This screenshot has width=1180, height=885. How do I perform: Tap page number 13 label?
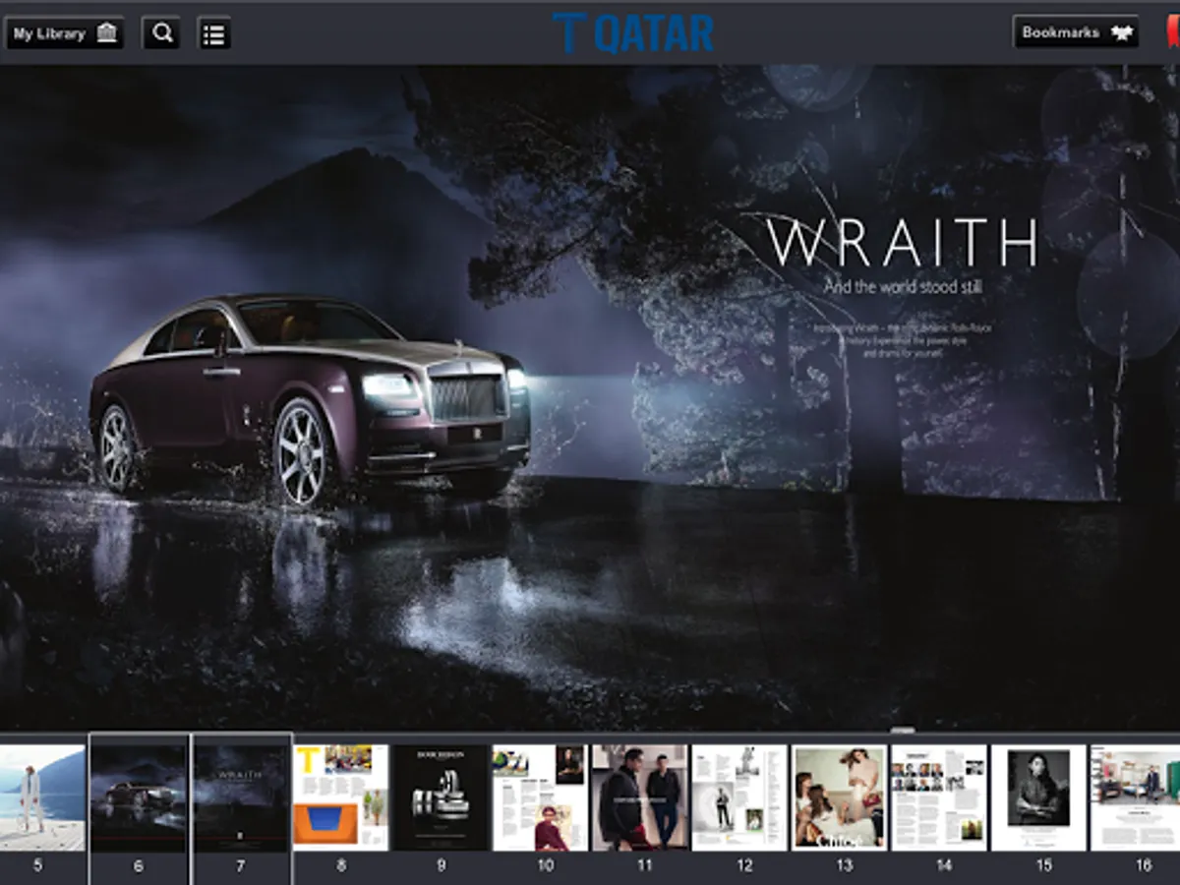[845, 866]
